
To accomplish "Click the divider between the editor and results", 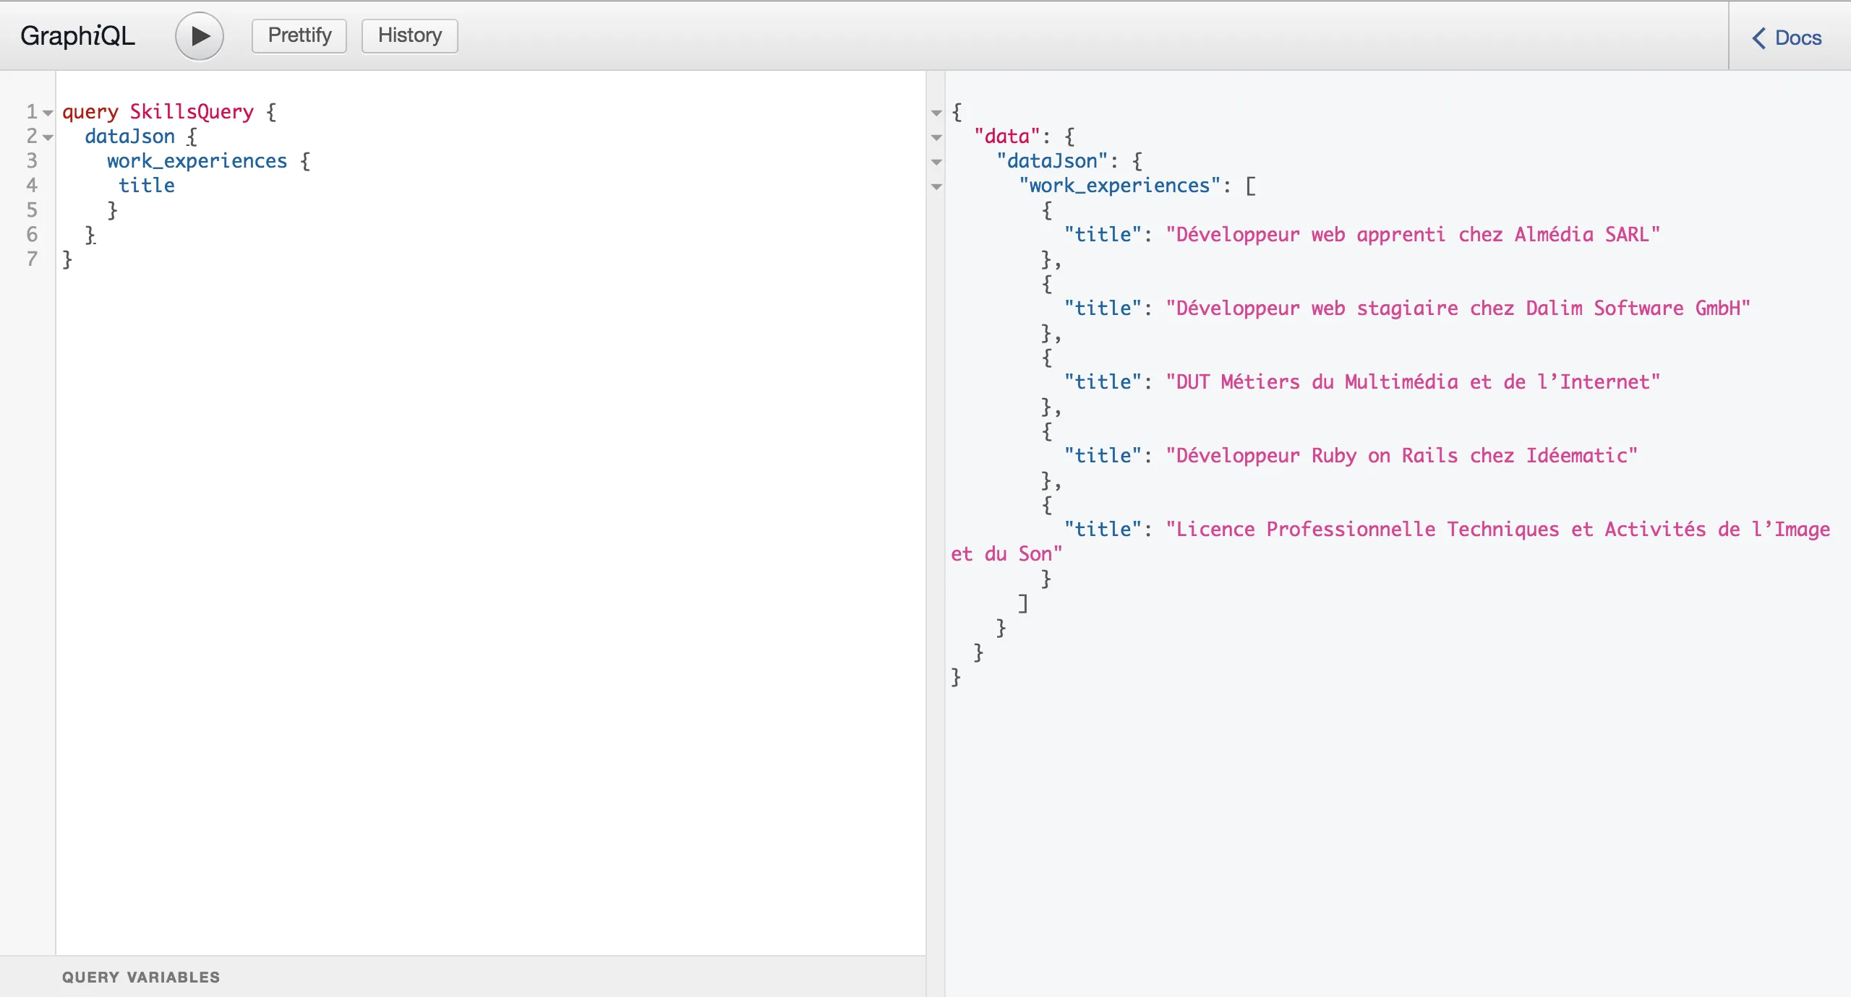I will (x=927, y=506).
